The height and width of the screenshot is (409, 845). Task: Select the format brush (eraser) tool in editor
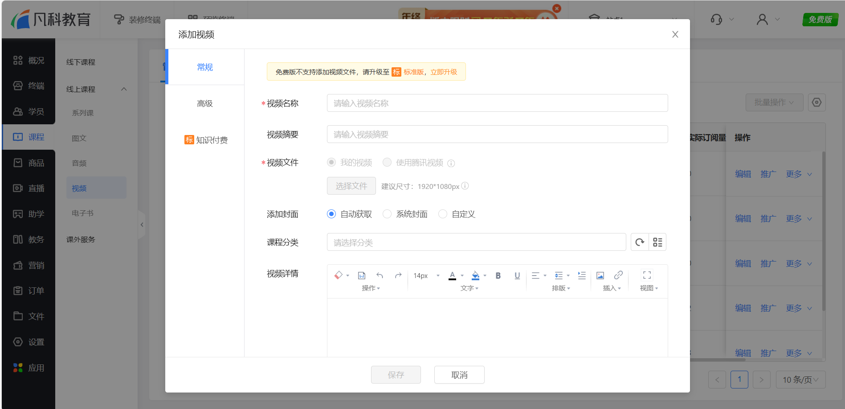click(339, 275)
